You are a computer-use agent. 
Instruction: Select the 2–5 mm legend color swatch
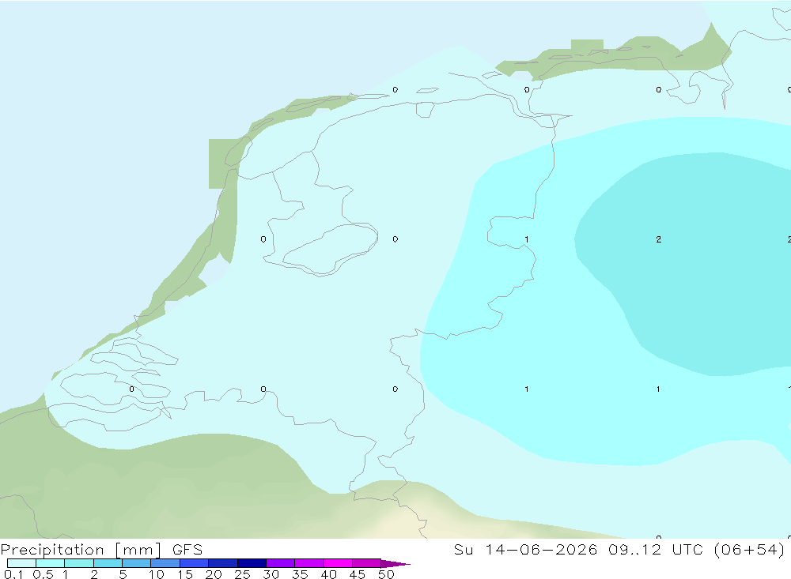point(108,563)
